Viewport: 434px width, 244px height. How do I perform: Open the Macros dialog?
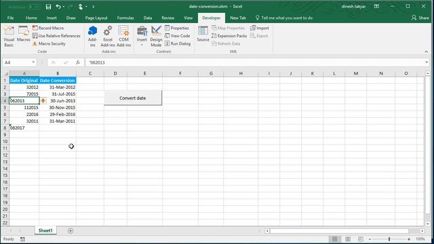pyautogui.click(x=24, y=34)
